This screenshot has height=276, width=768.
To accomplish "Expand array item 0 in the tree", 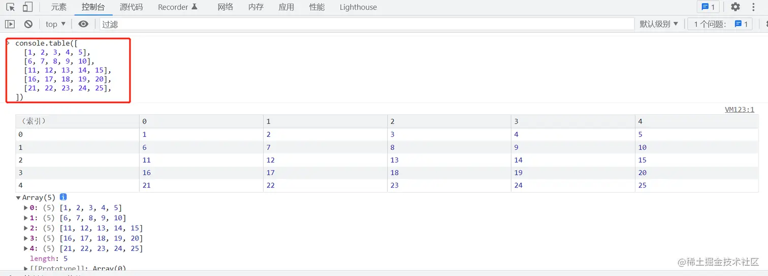I will 26,208.
